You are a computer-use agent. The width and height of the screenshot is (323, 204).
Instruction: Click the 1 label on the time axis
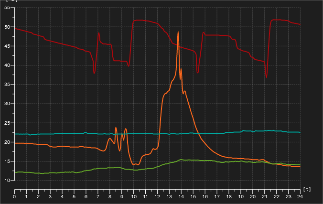click(26, 197)
